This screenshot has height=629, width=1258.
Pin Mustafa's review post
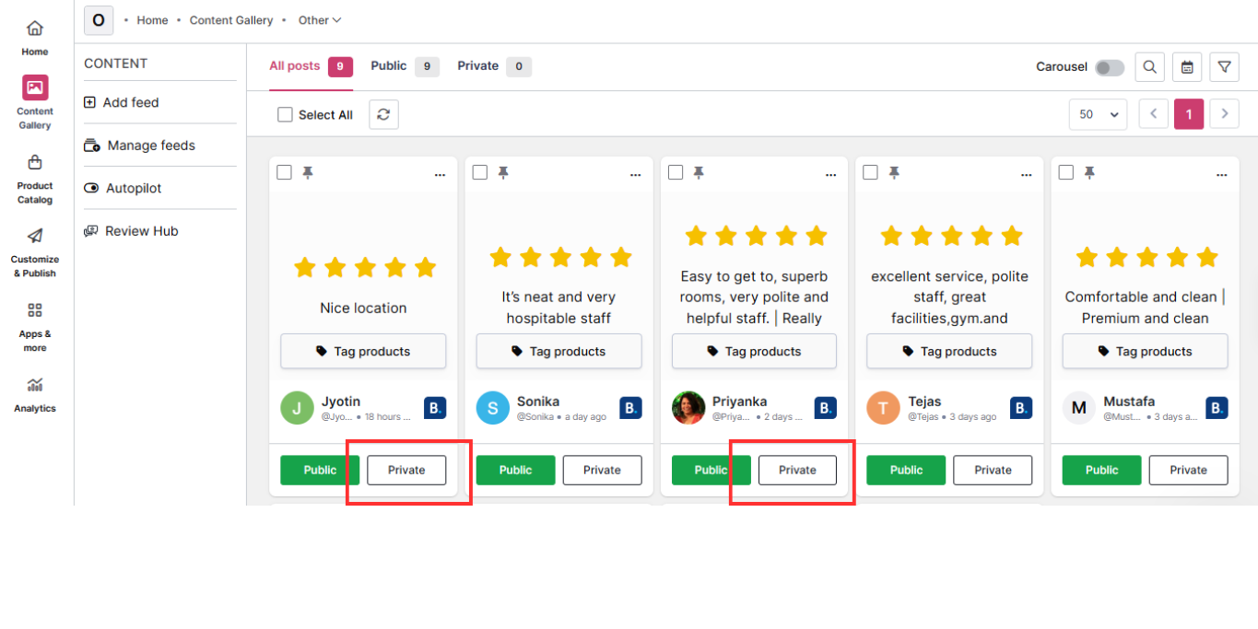tap(1089, 173)
